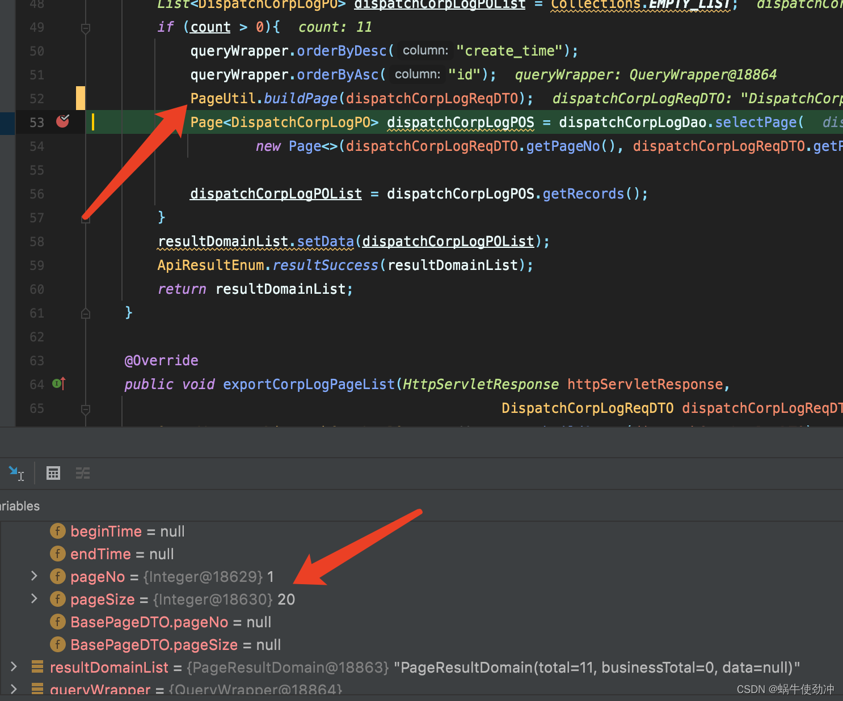
Task: Click line number 58 in the gutter
Action: [x=37, y=242]
